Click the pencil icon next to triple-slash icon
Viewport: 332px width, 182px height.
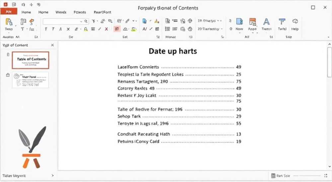click(127, 21)
